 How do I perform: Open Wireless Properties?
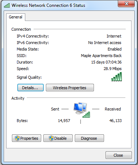70,88
